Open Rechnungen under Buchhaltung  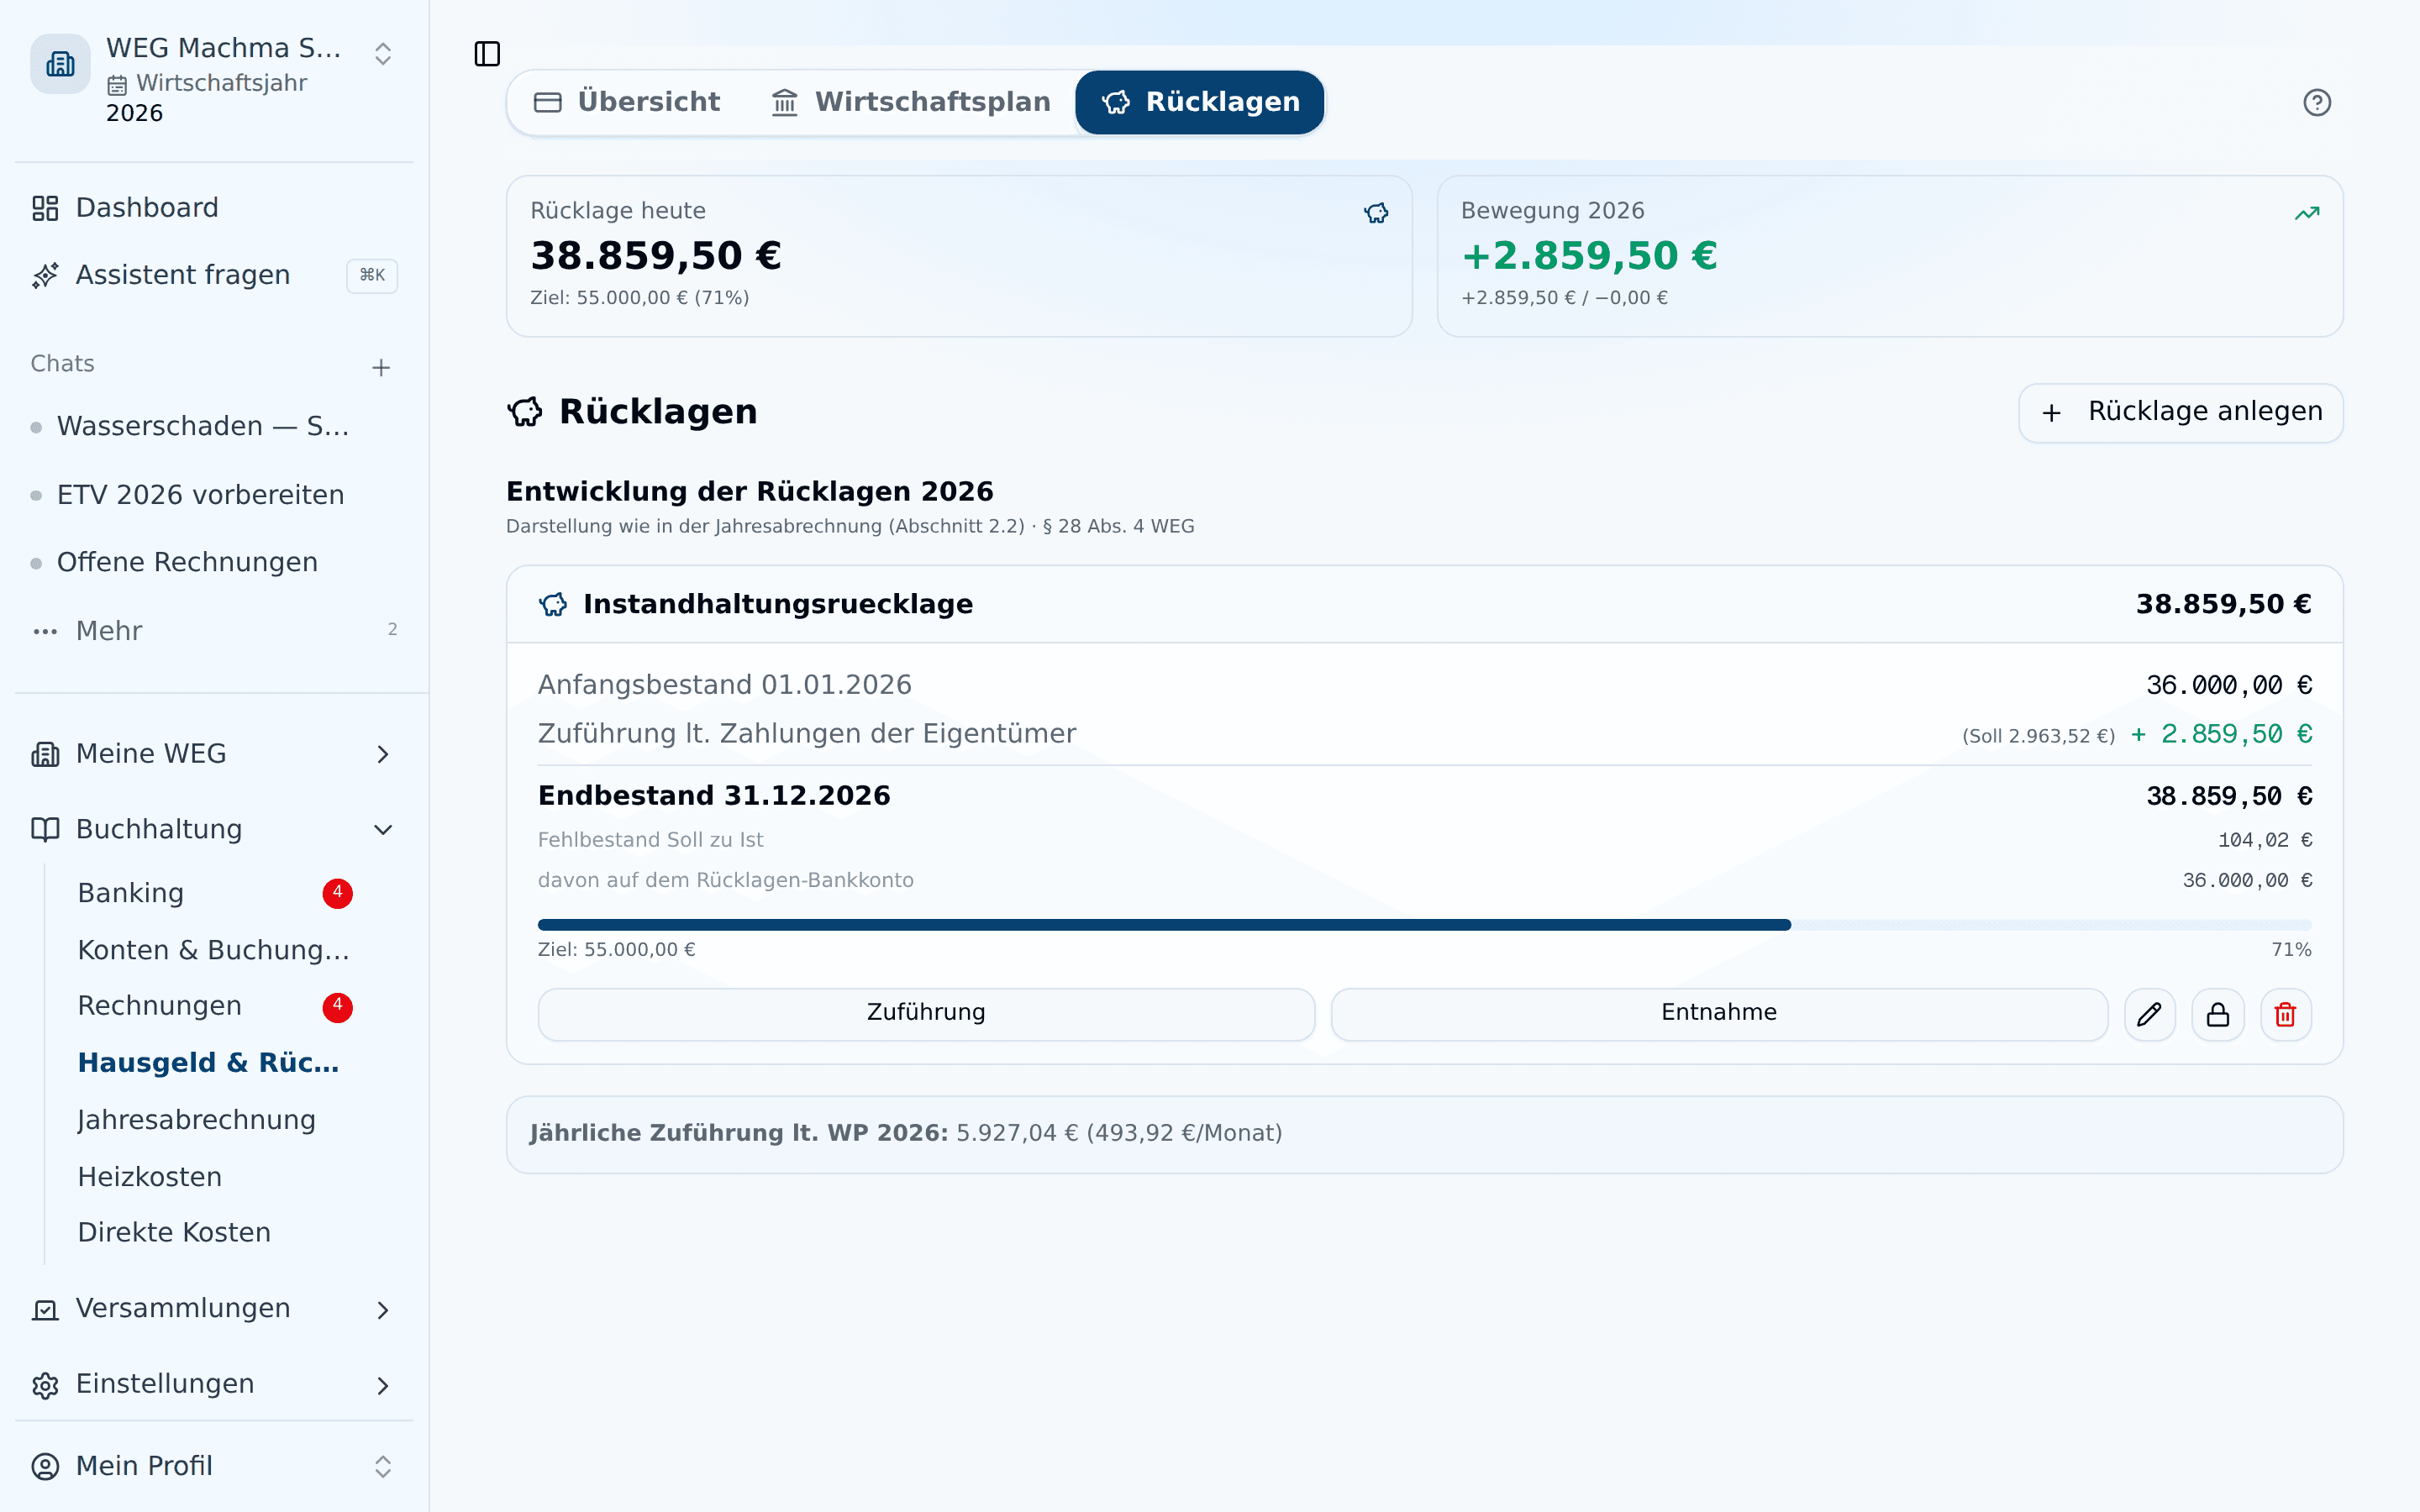pos(214,1006)
